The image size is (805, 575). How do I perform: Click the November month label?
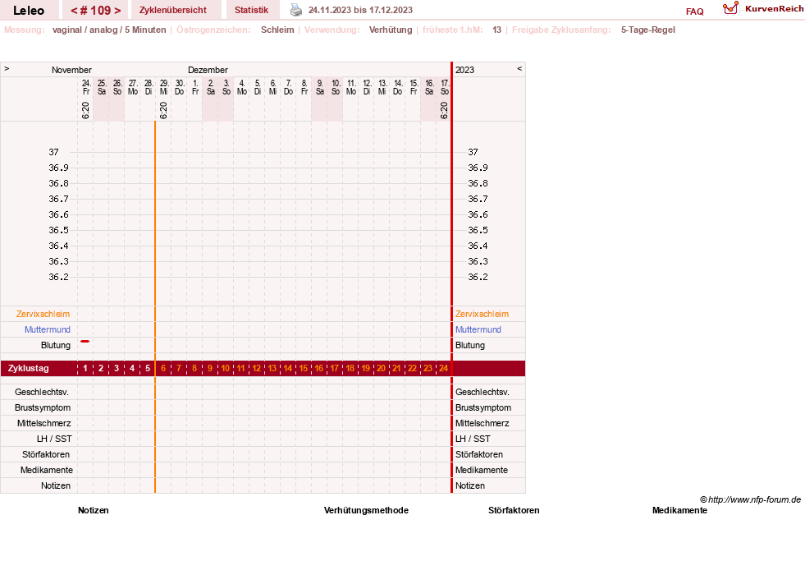coord(71,70)
